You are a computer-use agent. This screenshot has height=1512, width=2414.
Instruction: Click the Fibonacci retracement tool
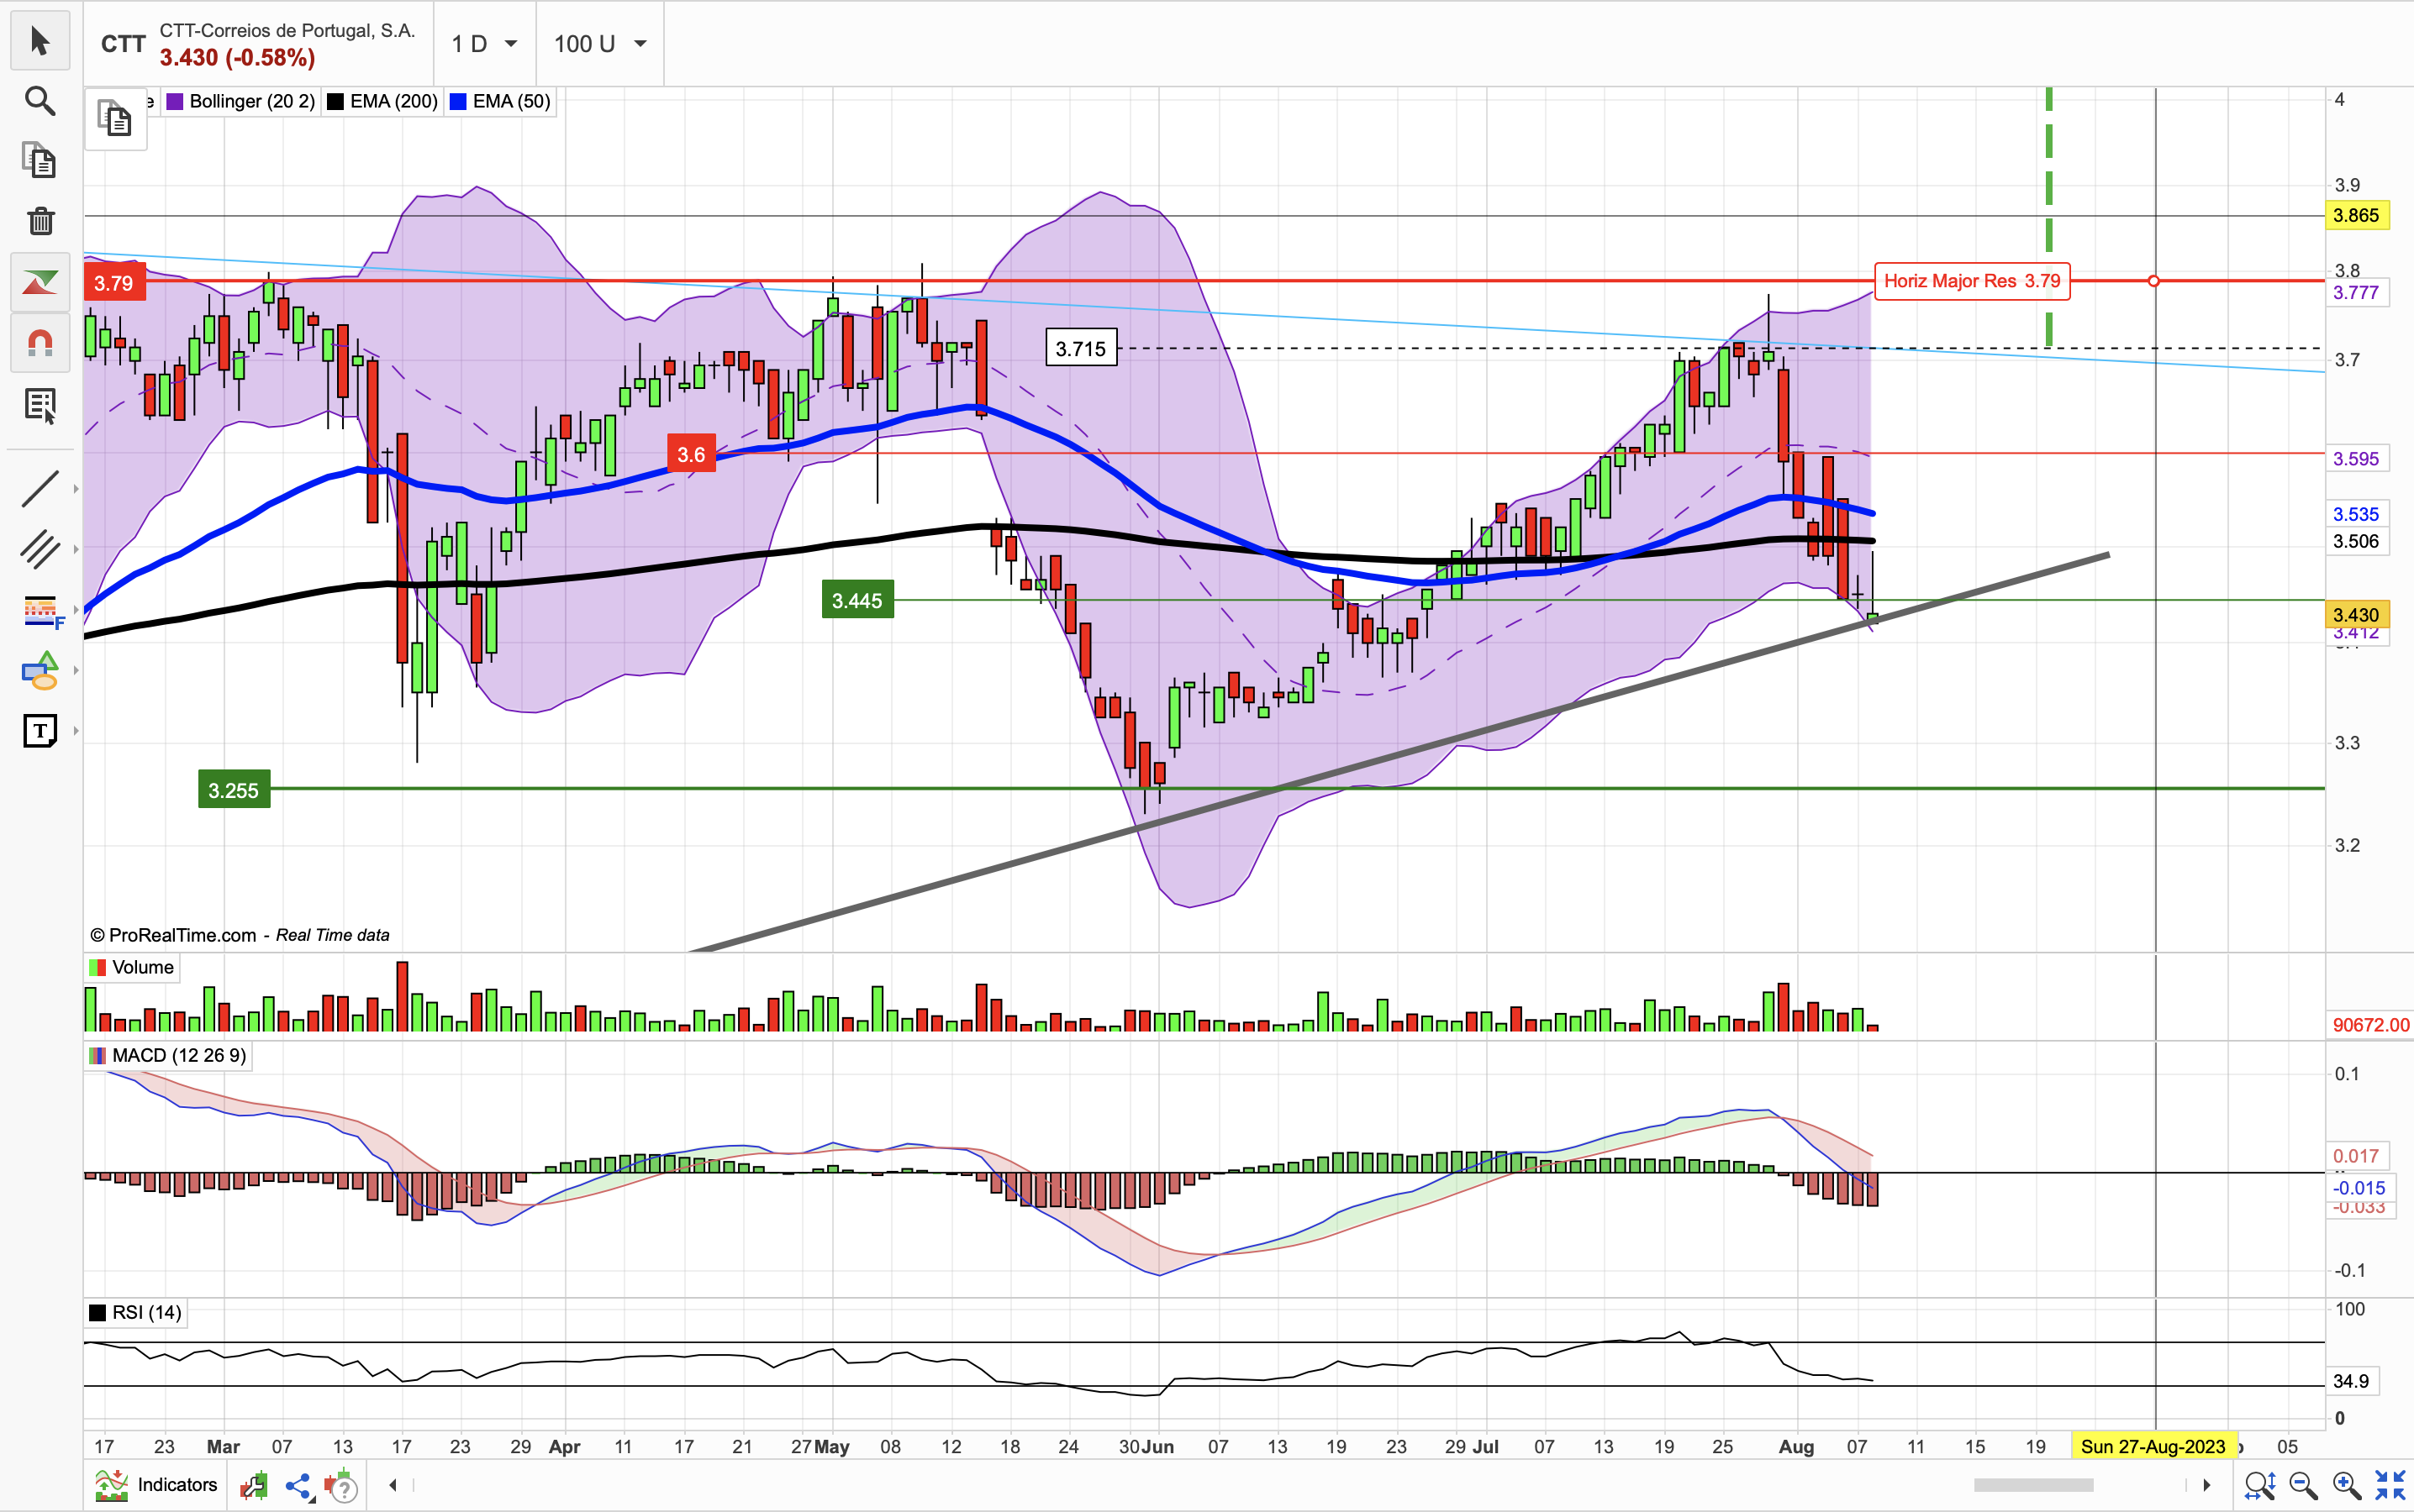click(x=40, y=610)
